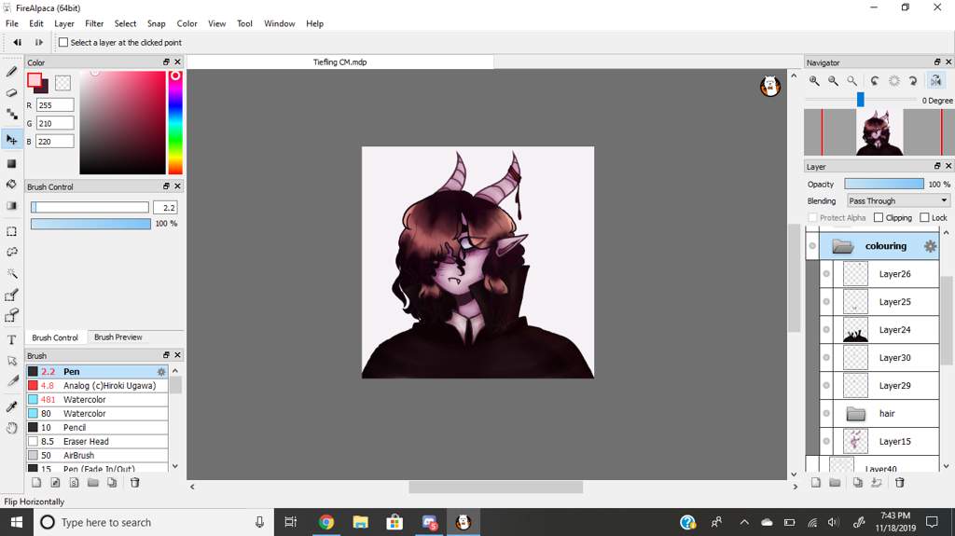
Task: Click the R value input field
Action: pos(55,104)
